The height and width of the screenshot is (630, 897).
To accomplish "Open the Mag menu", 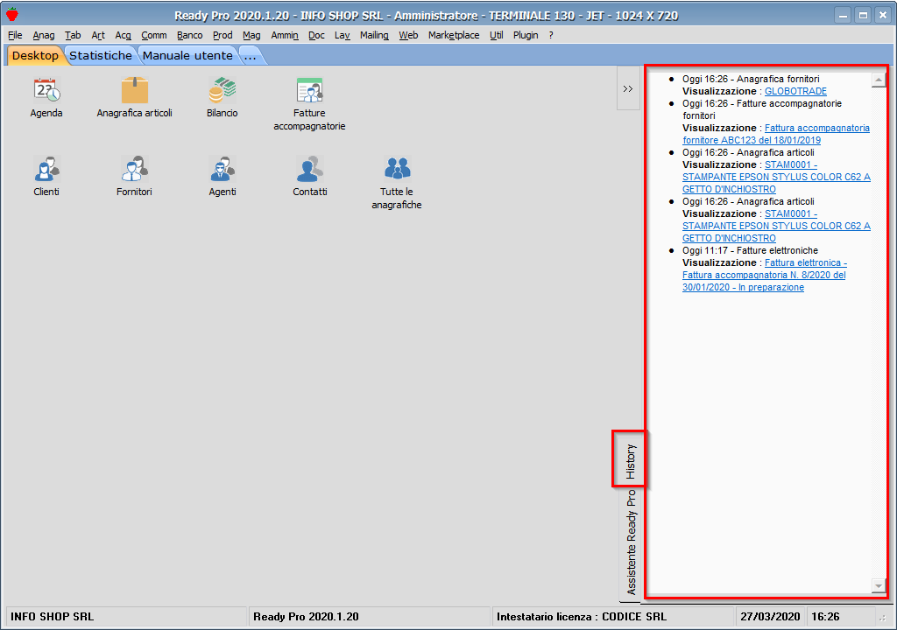I will (x=251, y=35).
